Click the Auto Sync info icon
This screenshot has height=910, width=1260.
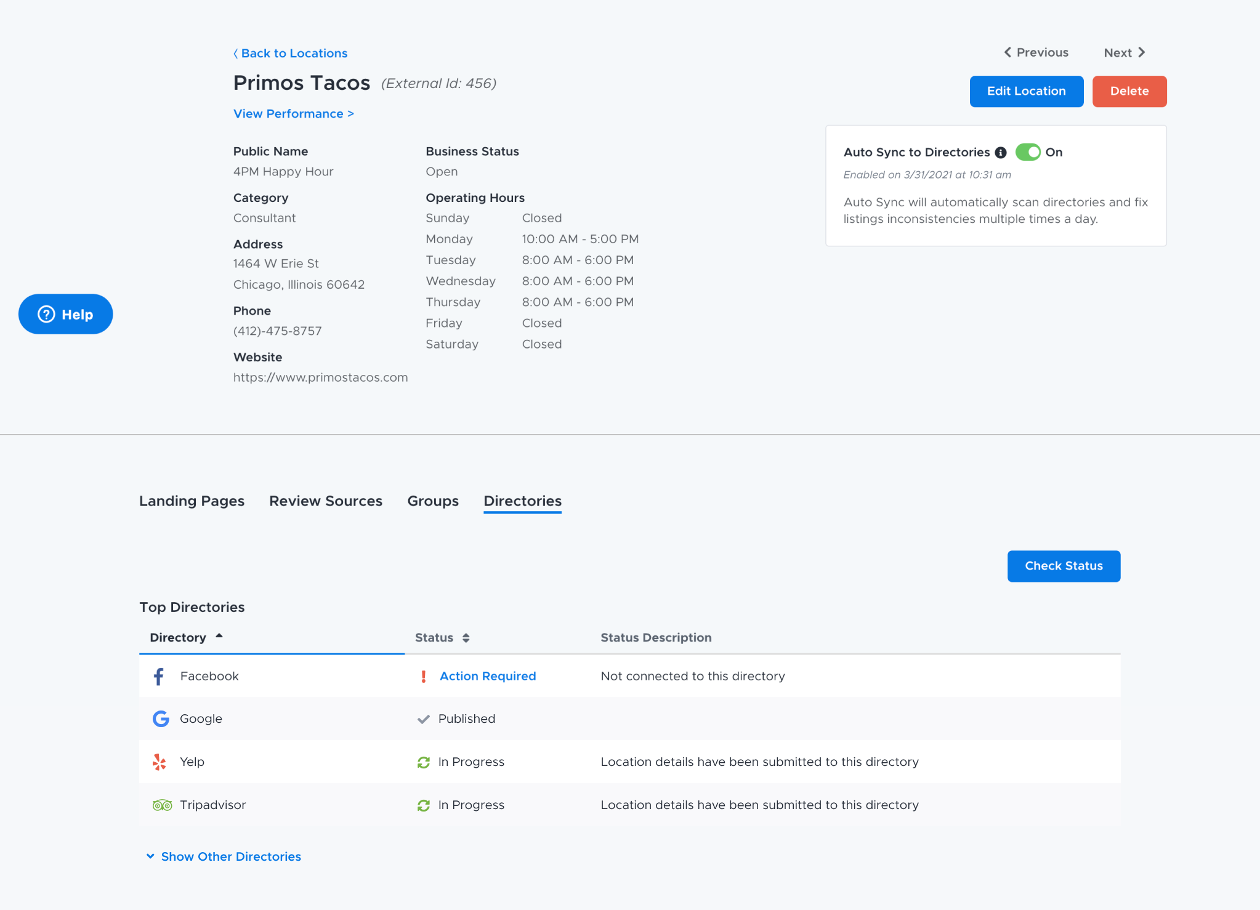pyautogui.click(x=1001, y=152)
